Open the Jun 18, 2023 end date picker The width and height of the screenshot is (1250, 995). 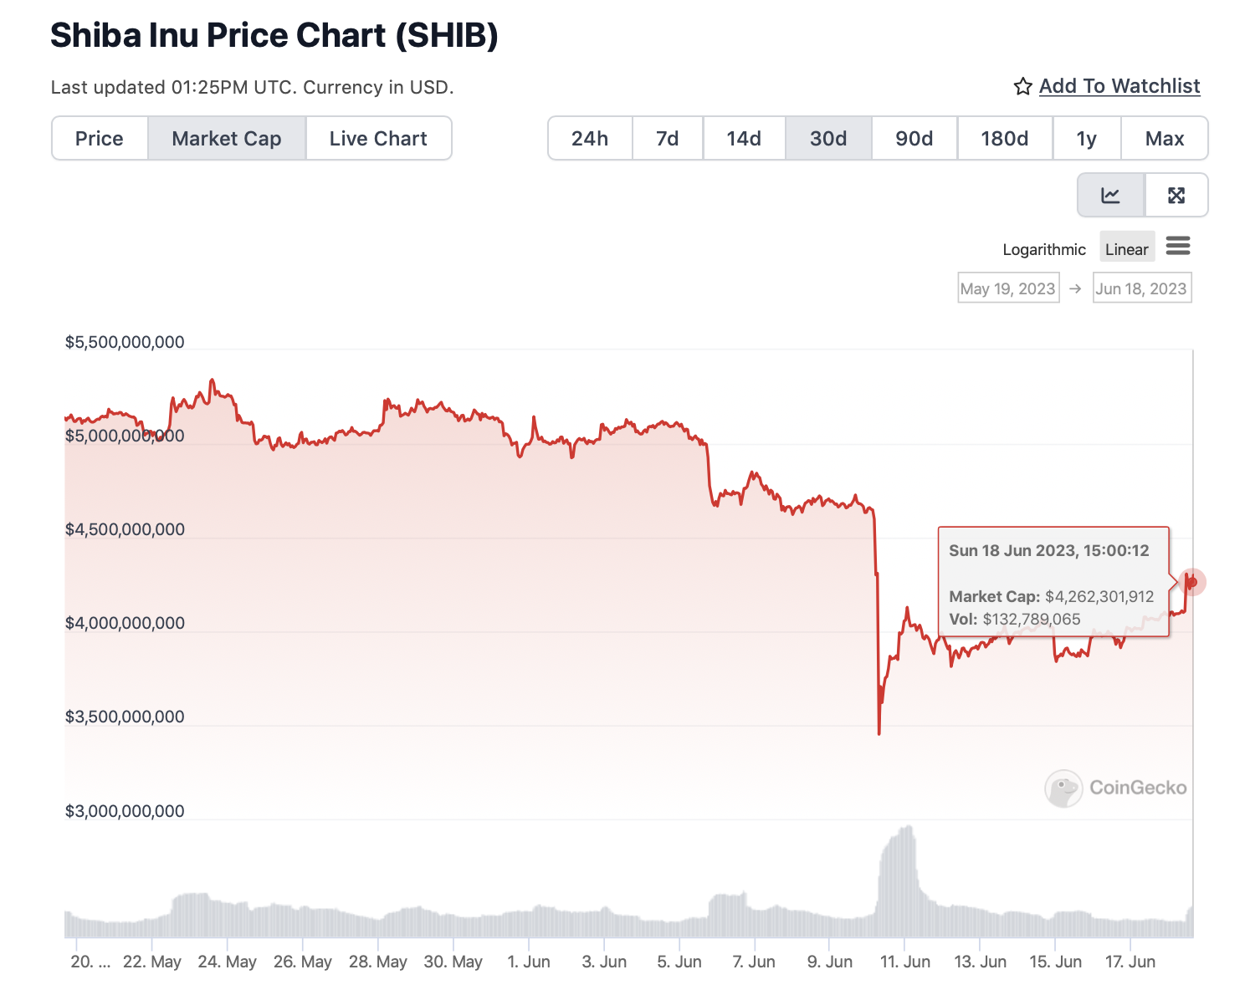[x=1141, y=288]
